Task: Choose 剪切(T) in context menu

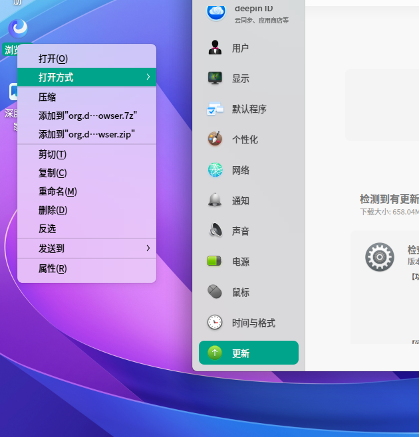Action: 86,154
